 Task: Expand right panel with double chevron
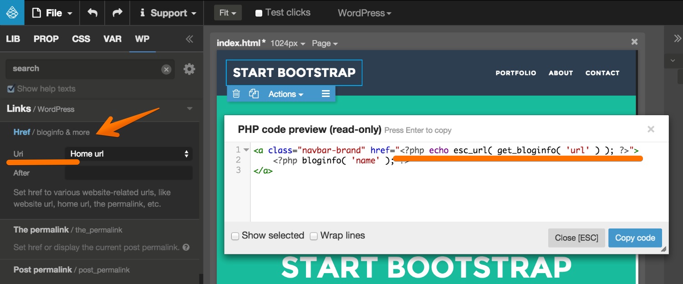point(677,39)
